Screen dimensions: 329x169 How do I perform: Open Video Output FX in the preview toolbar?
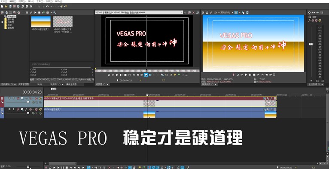coord(211,12)
